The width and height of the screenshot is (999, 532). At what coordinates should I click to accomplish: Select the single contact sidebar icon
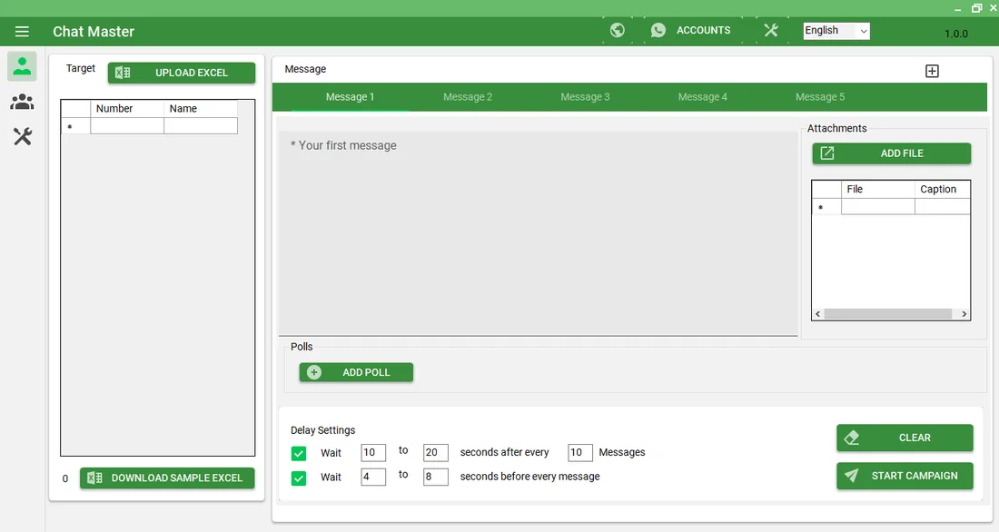[x=22, y=66]
